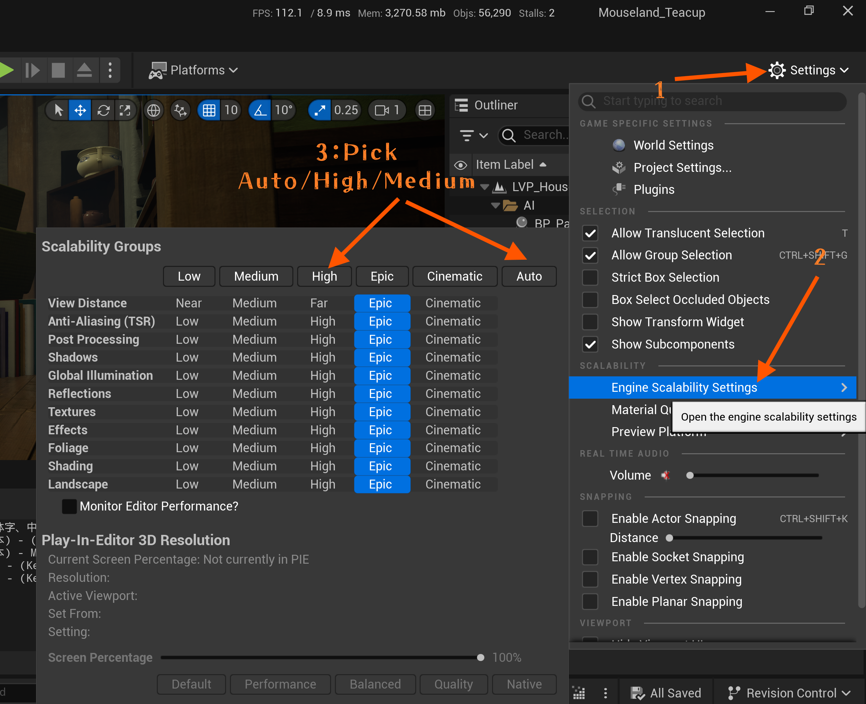The image size is (866, 704).
Task: Enable Vertex Snapping checkbox
Action: click(x=590, y=579)
